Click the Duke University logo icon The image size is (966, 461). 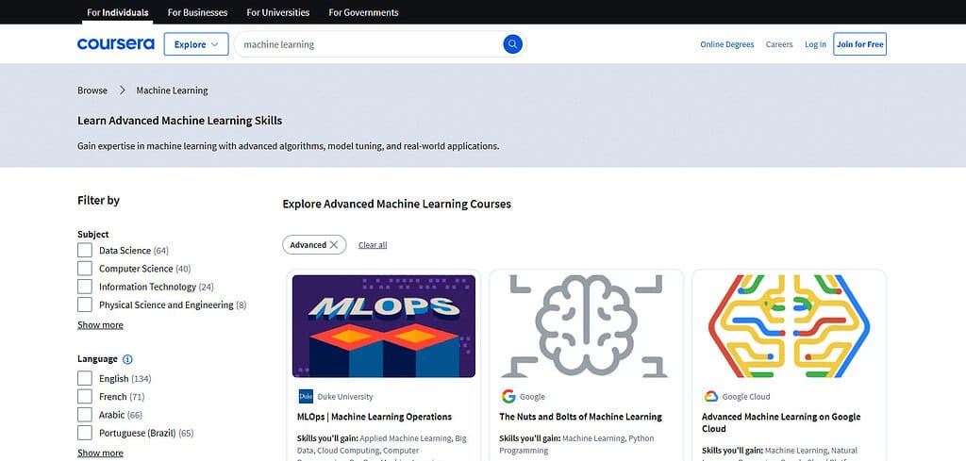[x=306, y=396]
